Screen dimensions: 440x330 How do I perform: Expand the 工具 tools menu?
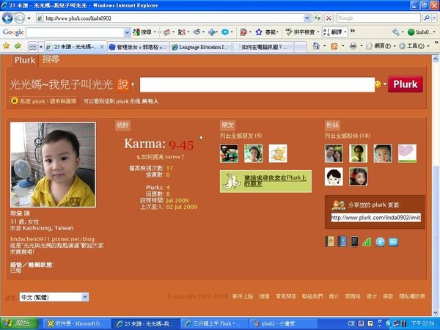(x=416, y=46)
